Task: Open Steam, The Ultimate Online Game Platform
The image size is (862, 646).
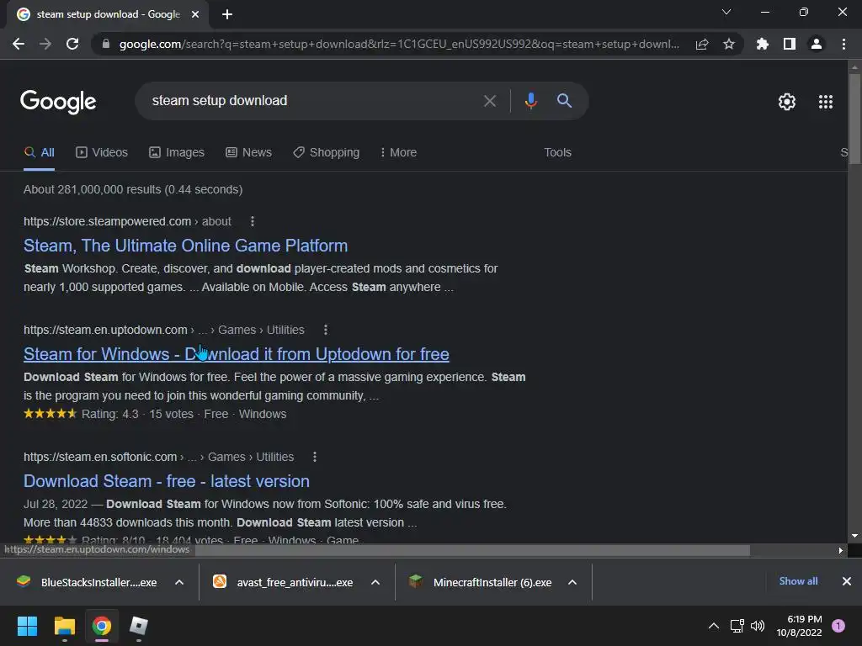Action: coord(185,246)
